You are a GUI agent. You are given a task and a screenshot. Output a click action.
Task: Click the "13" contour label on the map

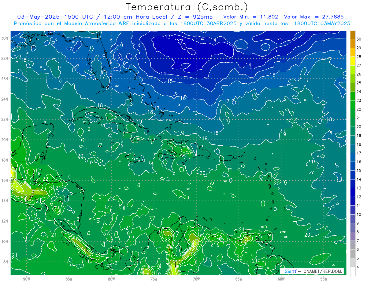pyautogui.click(x=168, y=37)
